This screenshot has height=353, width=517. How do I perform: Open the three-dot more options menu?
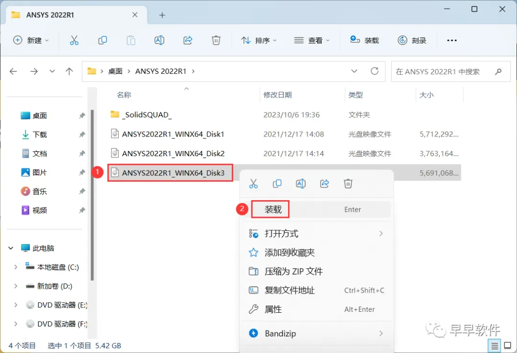(x=452, y=40)
